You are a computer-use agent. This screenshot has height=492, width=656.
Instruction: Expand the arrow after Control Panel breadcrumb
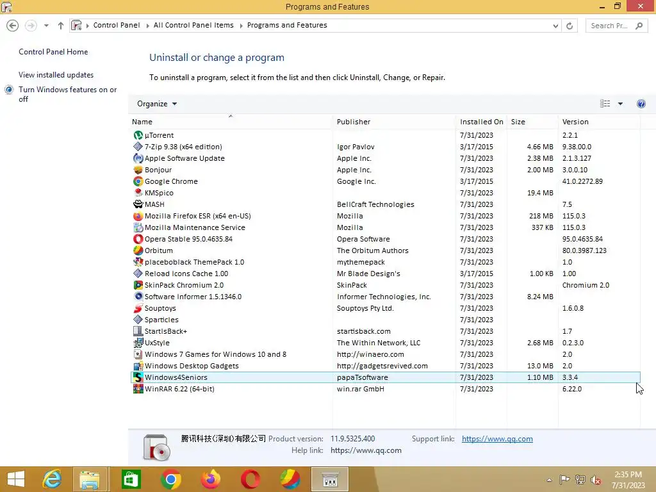(x=147, y=26)
